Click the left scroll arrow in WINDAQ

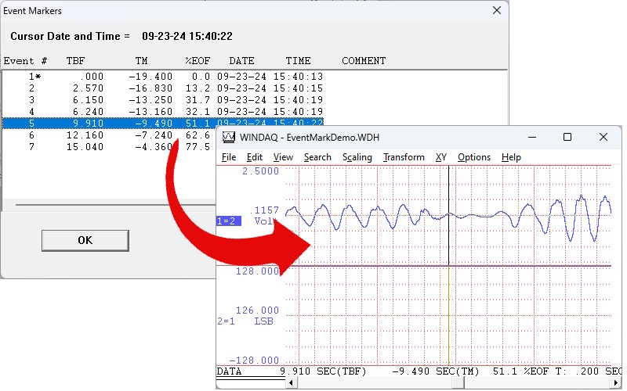tap(291, 383)
